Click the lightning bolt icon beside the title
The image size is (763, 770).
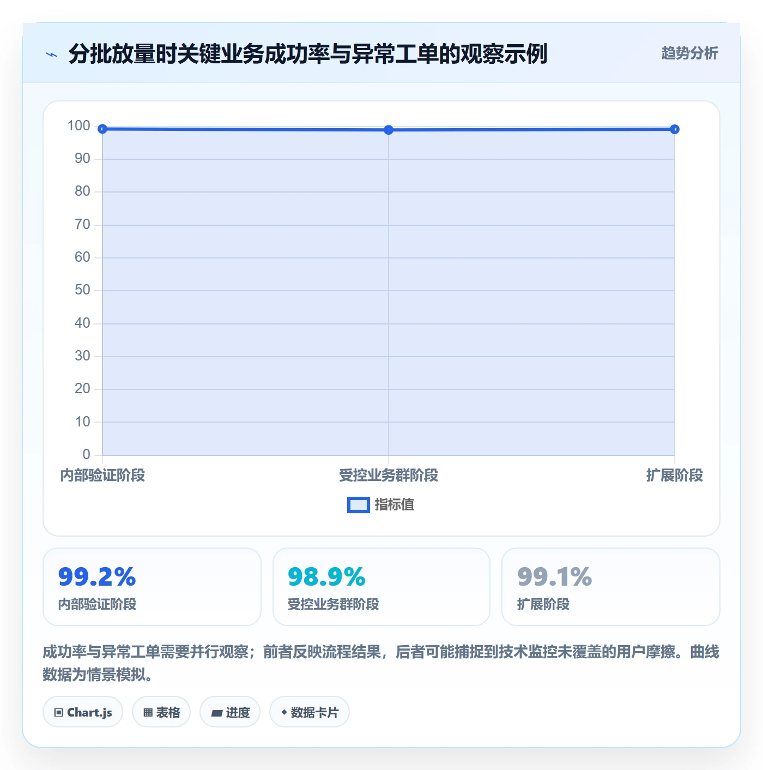pyautogui.click(x=52, y=55)
